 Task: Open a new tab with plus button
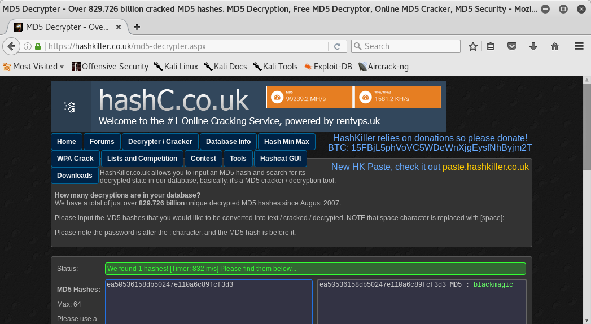point(137,27)
